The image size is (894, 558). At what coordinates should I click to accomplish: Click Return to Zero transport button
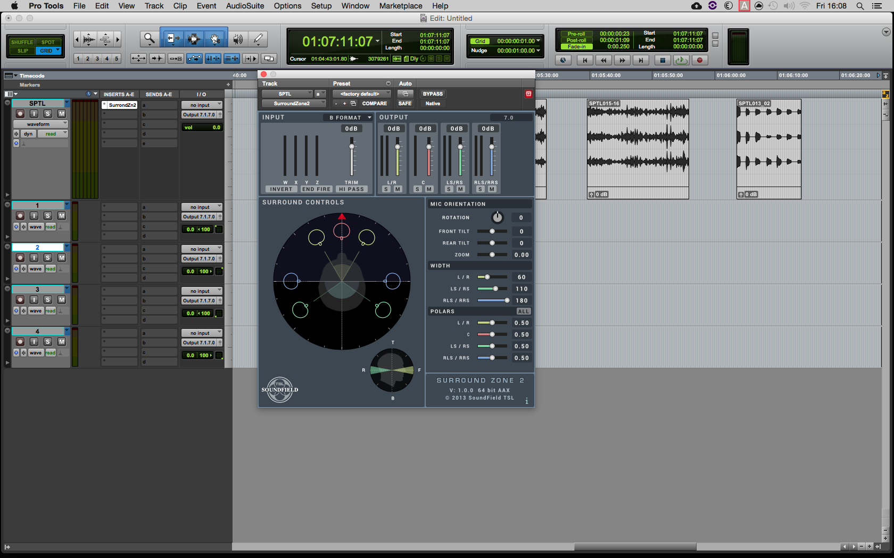click(x=585, y=60)
